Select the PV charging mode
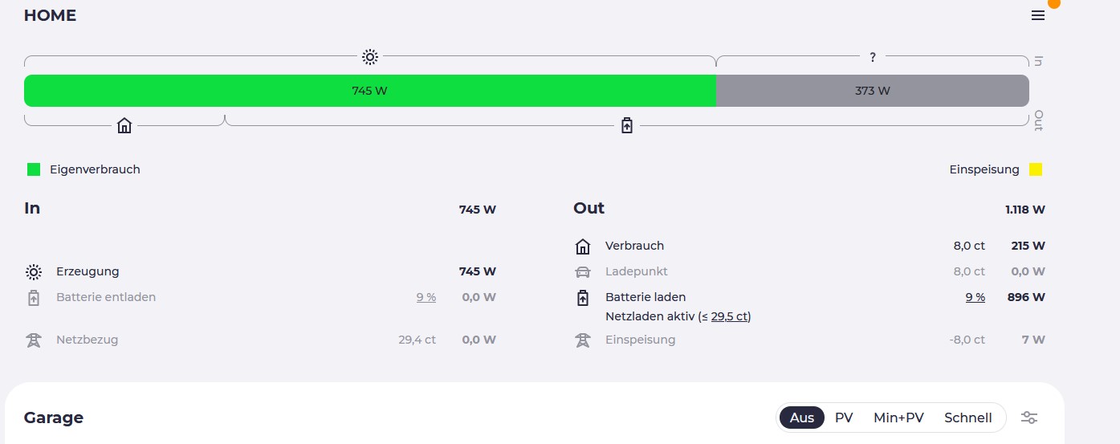The height and width of the screenshot is (444, 1120). pyautogui.click(x=844, y=418)
